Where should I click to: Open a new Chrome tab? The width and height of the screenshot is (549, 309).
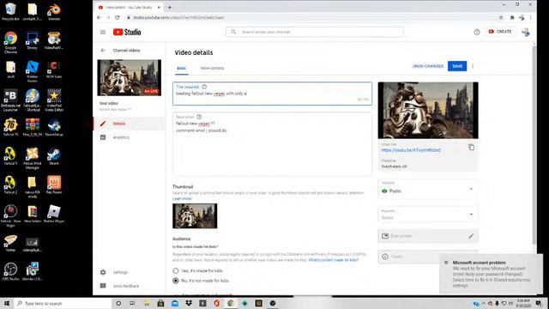pos(170,7)
